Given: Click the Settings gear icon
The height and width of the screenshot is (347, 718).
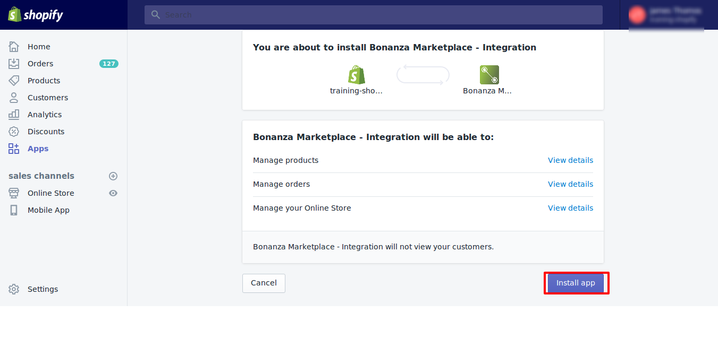Looking at the screenshot, I should 14,289.
